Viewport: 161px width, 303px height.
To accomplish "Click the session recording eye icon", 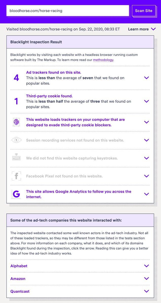I will pos(16,140).
